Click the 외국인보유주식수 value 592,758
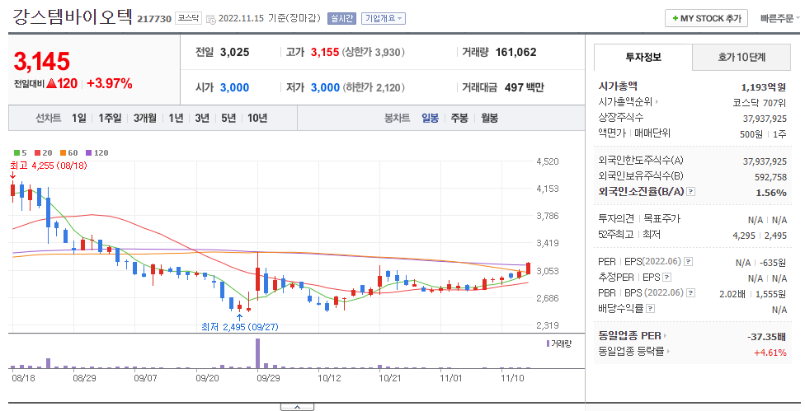805x411 pixels. pos(770,177)
